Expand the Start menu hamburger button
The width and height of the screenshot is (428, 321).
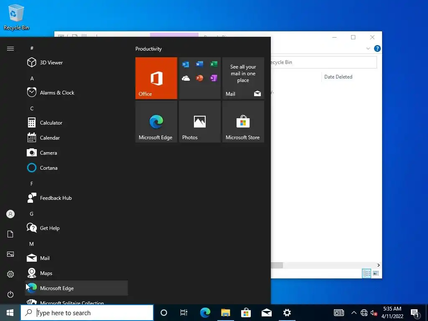[10, 48]
